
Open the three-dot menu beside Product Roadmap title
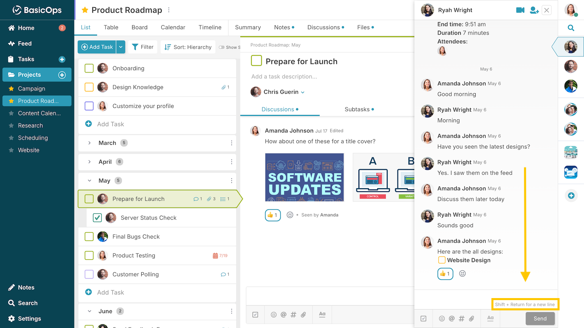tap(169, 10)
